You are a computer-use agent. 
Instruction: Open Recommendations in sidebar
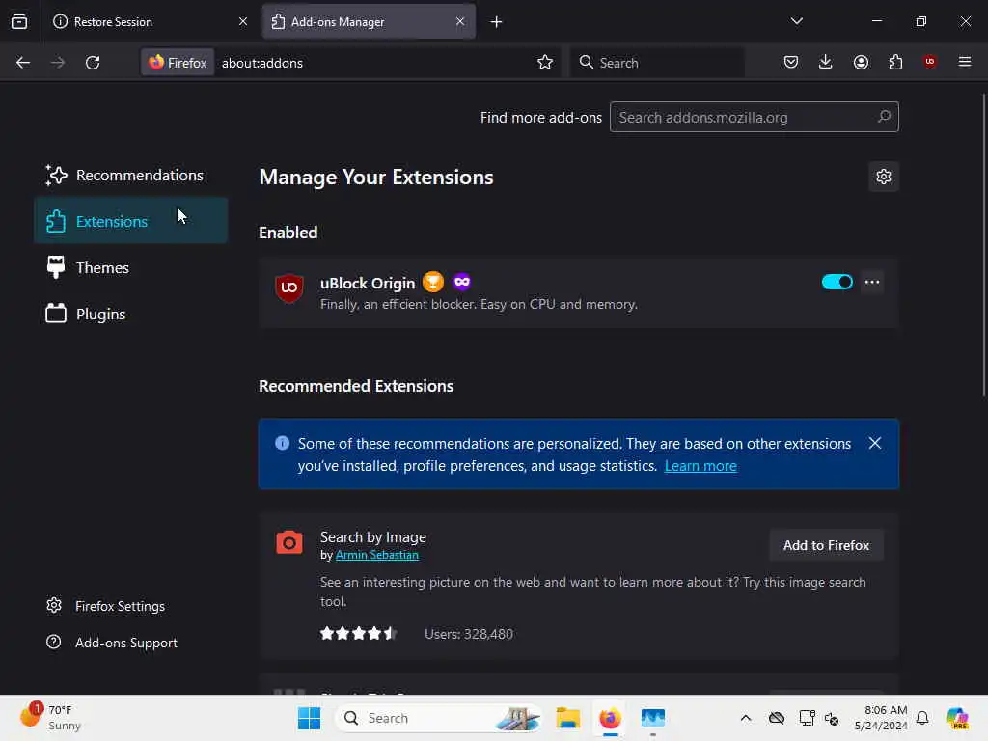tap(130, 176)
